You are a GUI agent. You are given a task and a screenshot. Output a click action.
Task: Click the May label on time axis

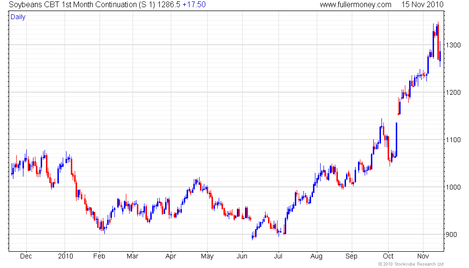click(207, 257)
